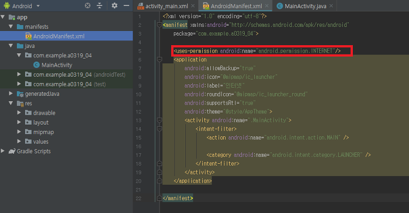Screen dimensions: 409x213
Task: Click the category LAUNCHER line
Action: [289, 155]
